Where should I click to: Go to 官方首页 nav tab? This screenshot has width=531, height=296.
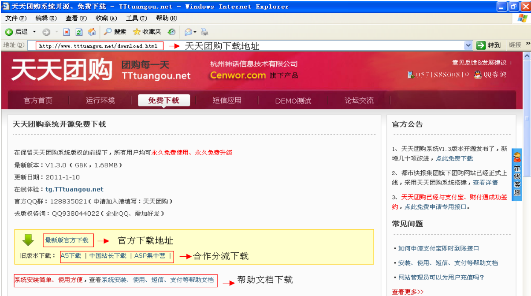(x=38, y=101)
